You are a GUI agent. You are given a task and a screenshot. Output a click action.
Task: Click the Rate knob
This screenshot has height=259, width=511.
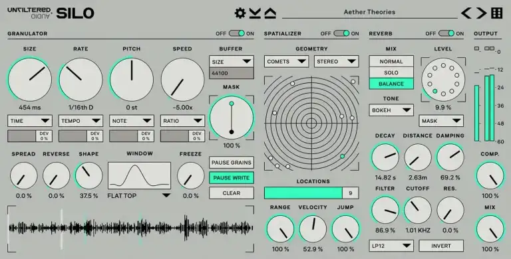click(x=81, y=80)
